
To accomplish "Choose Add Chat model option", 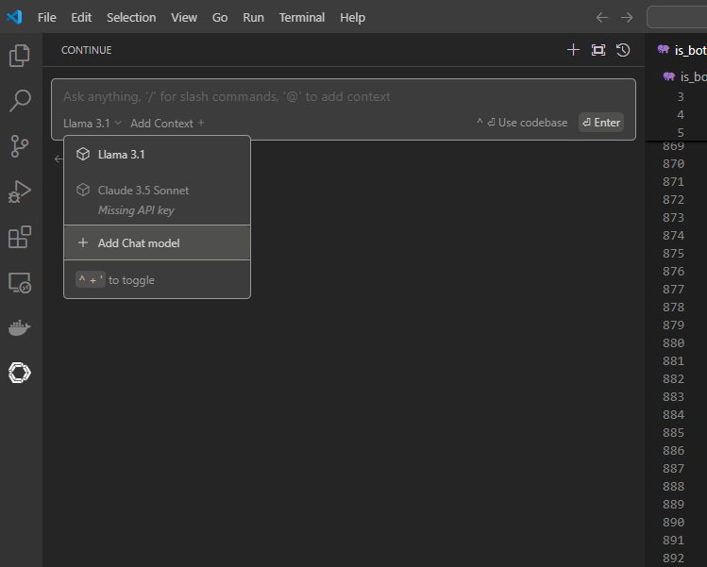I will 157,243.
